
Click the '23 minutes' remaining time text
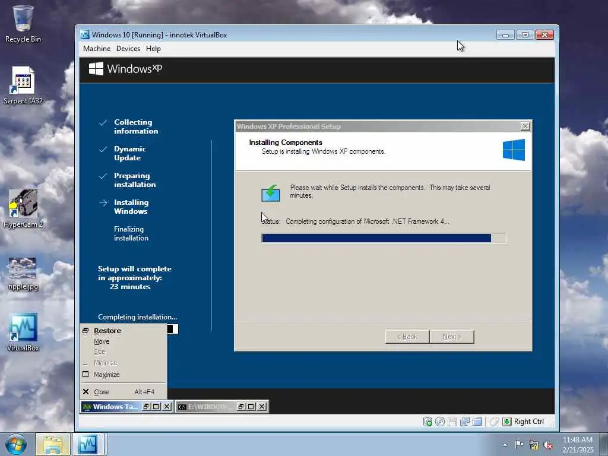[x=130, y=287]
